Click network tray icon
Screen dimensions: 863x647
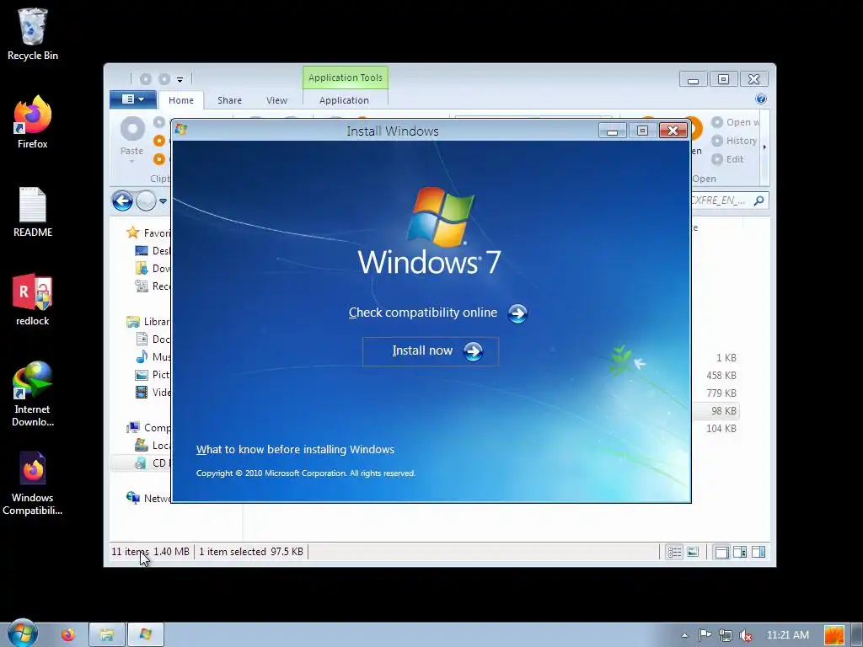(726, 635)
